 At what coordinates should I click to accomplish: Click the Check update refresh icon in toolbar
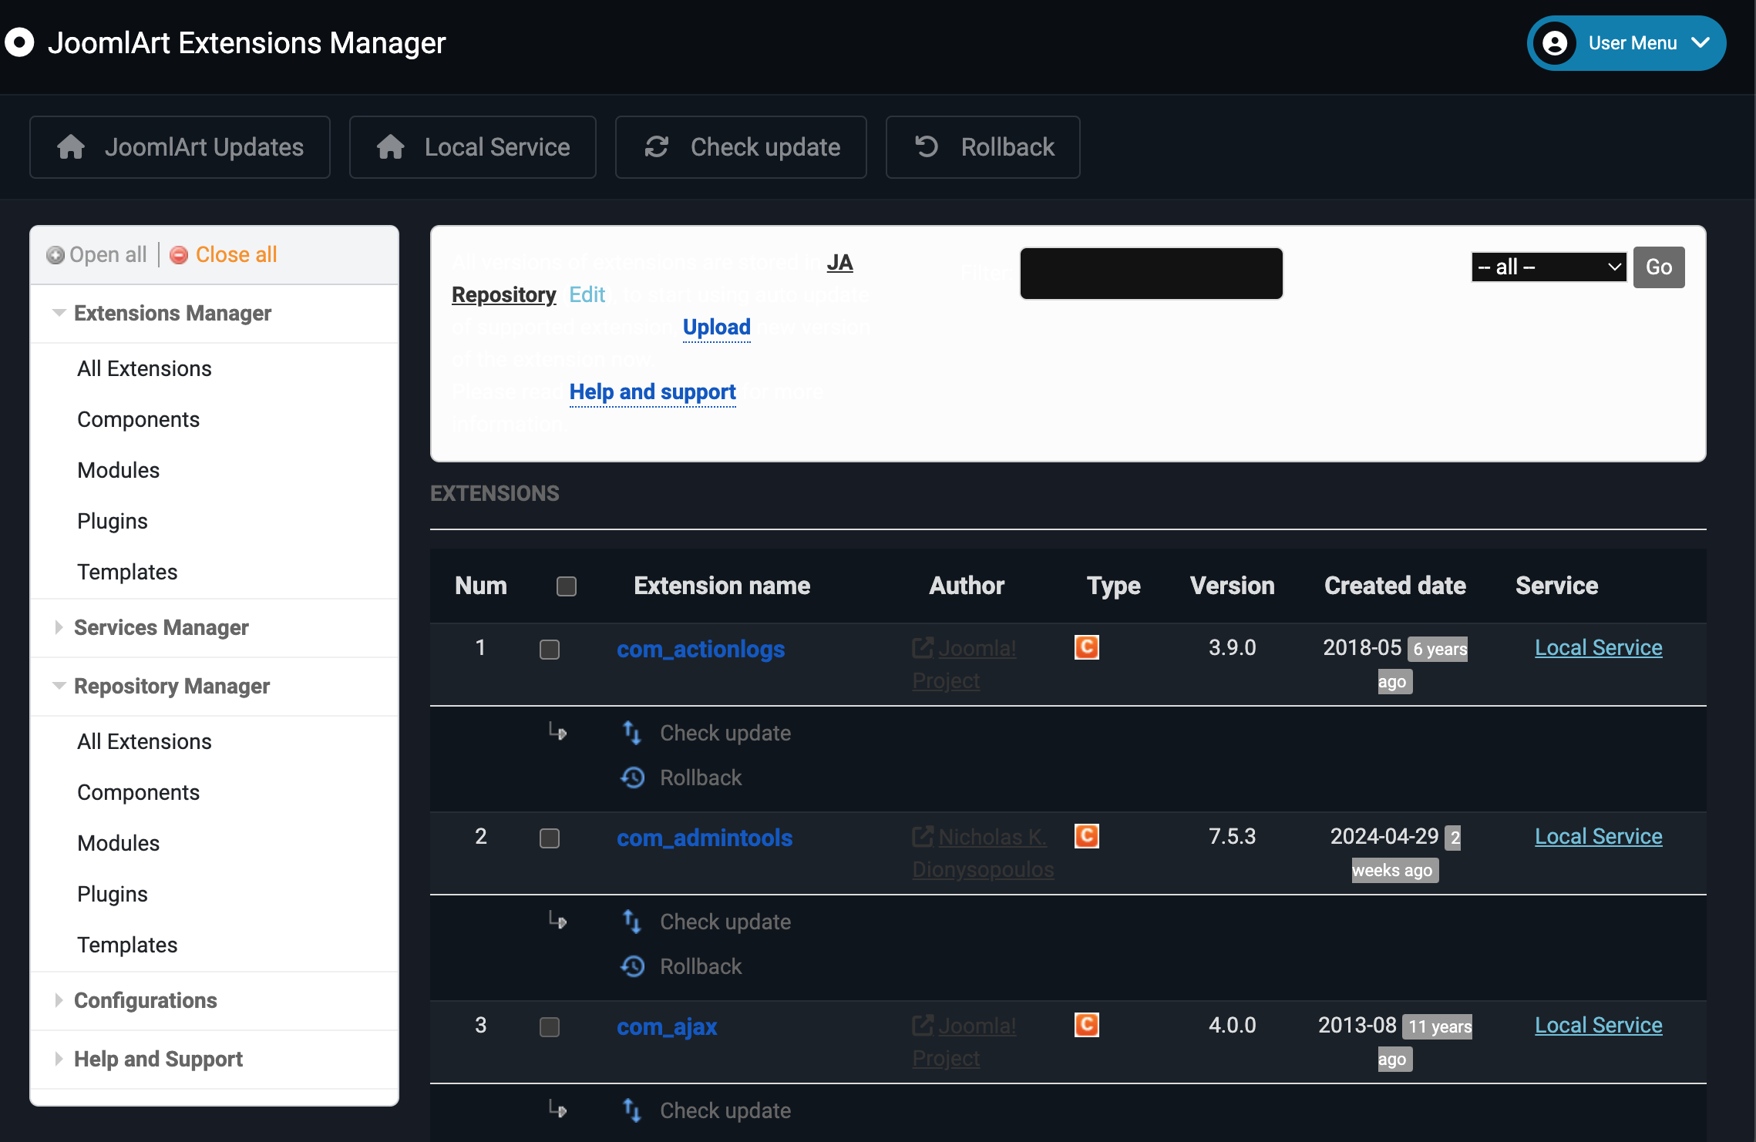click(656, 146)
